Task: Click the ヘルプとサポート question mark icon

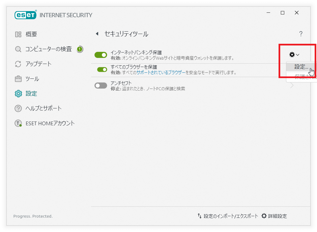Action: (x=18, y=108)
